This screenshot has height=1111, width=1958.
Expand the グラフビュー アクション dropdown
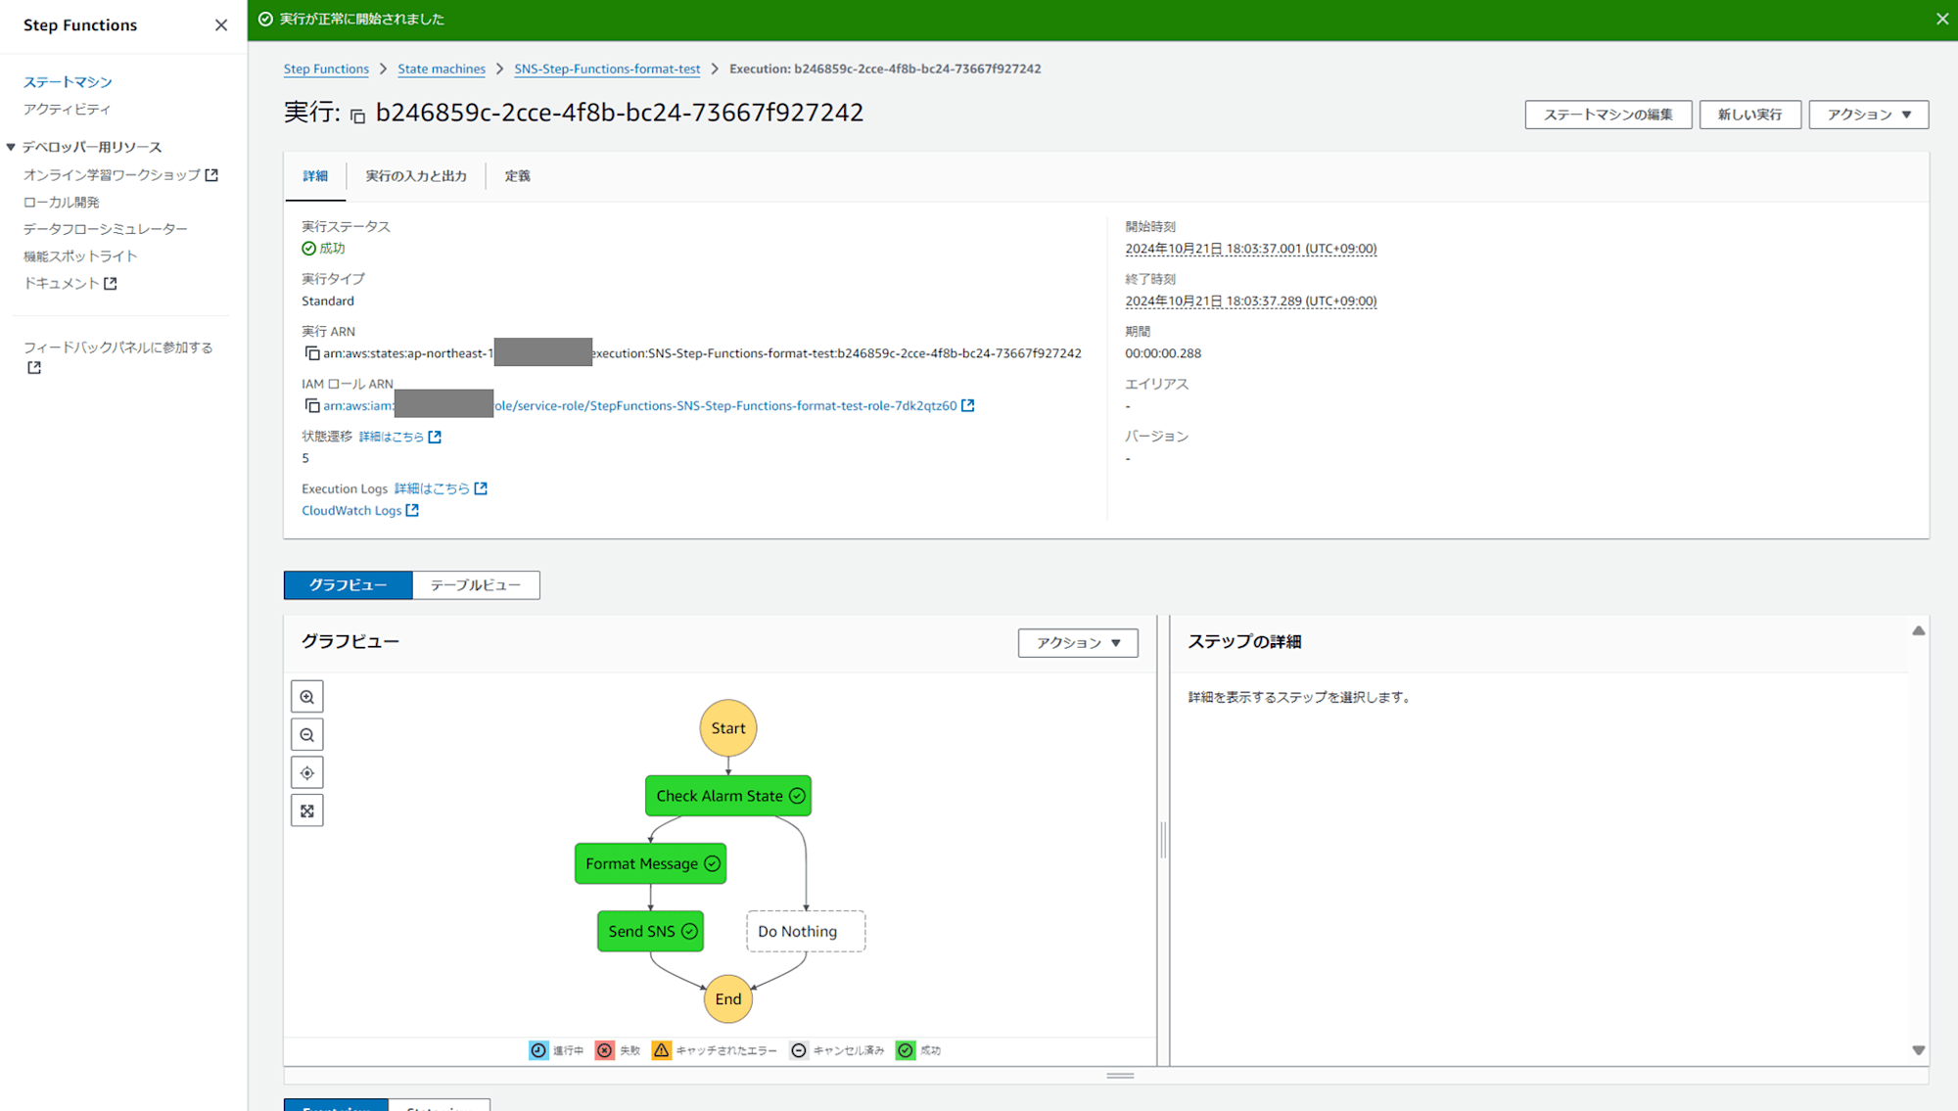pos(1077,641)
